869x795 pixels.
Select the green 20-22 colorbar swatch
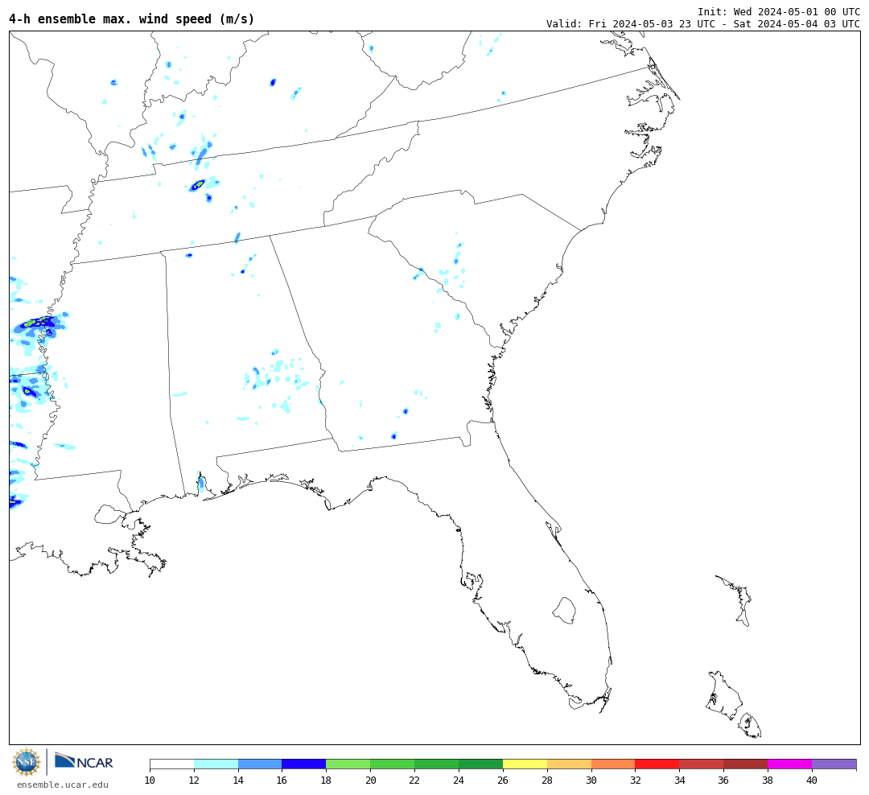pyautogui.click(x=393, y=764)
